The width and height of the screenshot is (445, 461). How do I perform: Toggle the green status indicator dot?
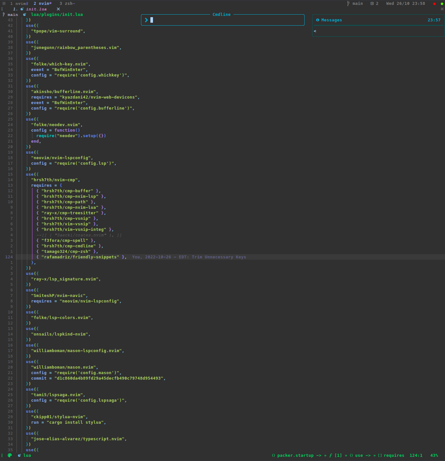pyautogui.click(x=442, y=4)
